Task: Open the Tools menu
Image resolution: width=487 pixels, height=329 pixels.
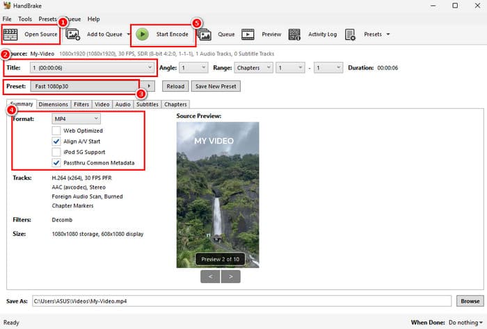Action: coord(25,19)
